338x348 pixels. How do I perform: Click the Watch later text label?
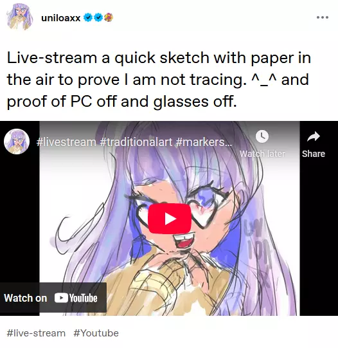(262, 154)
